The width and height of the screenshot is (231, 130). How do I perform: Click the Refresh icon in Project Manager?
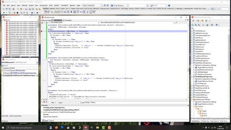click(x=192, y=25)
